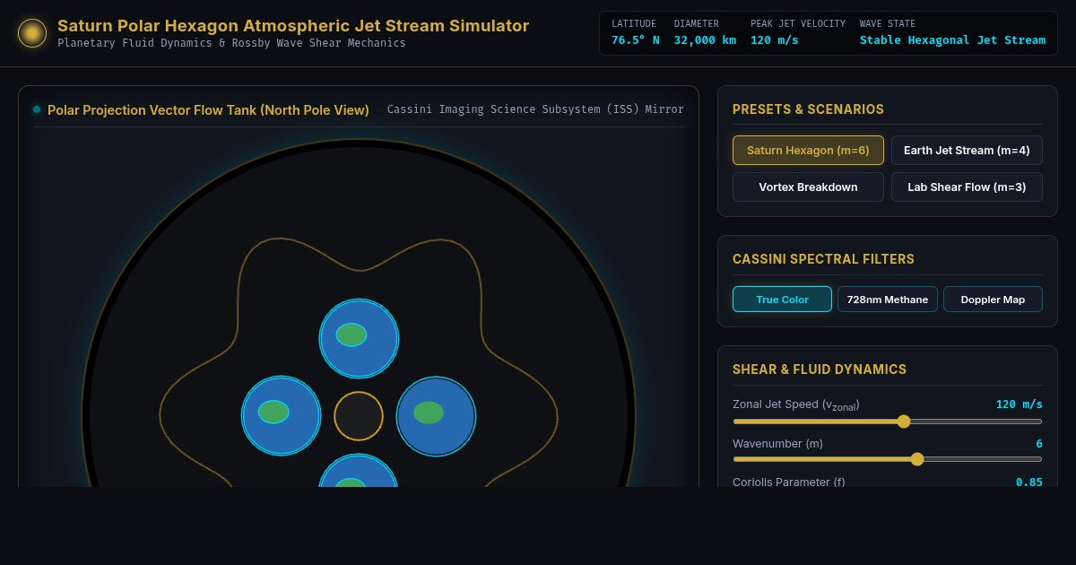Click the '32,000 km' diameter value
Image resolution: width=1076 pixels, height=565 pixels.
point(705,39)
